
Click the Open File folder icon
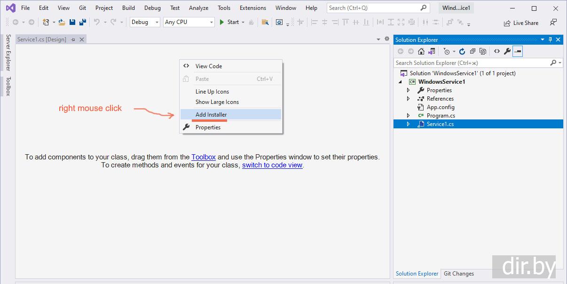62,22
